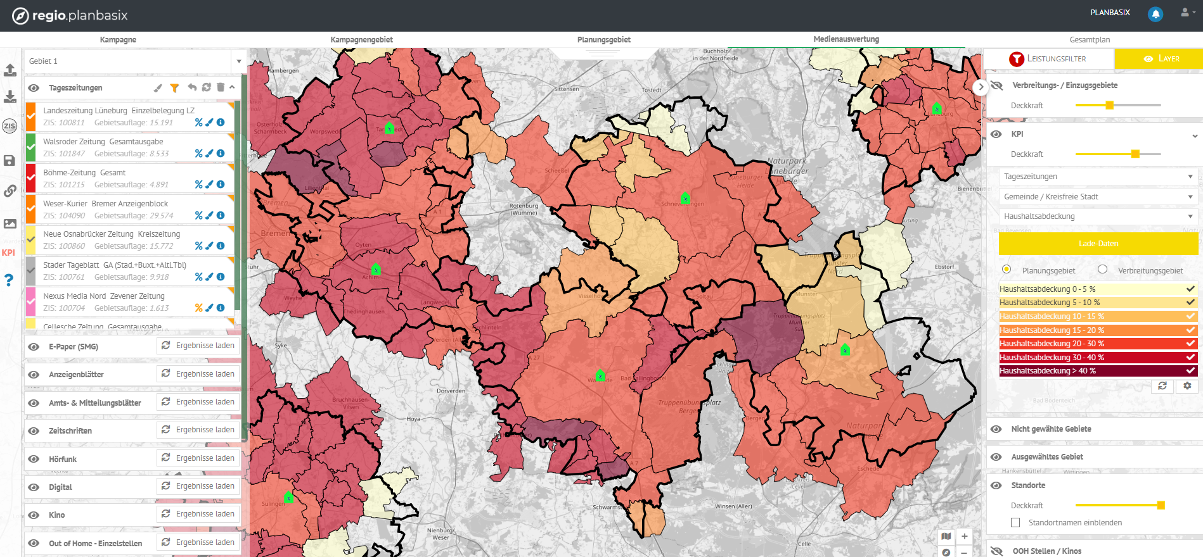Click orange percent icon for Nexus Media Nord
Image resolution: width=1203 pixels, height=557 pixels.
pyautogui.click(x=198, y=308)
